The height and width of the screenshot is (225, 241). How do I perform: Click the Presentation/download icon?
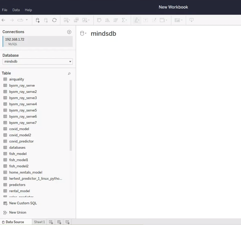(x=191, y=20)
